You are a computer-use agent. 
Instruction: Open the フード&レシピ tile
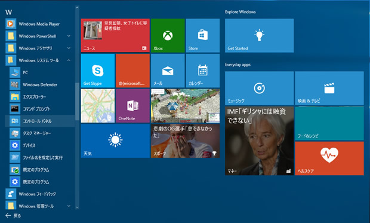pyautogui.click(x=329, y=123)
